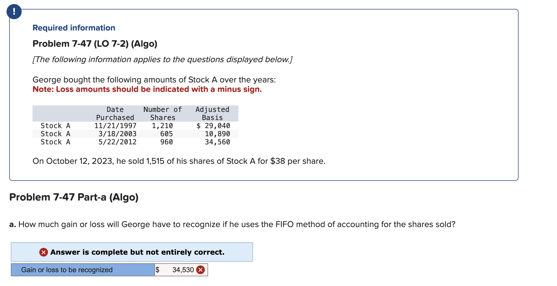Click the Required information heading
Viewport: 557px width, 286px height.
coord(73,28)
